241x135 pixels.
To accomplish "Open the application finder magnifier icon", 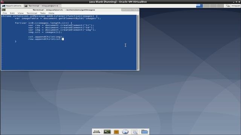I will (135, 132).
